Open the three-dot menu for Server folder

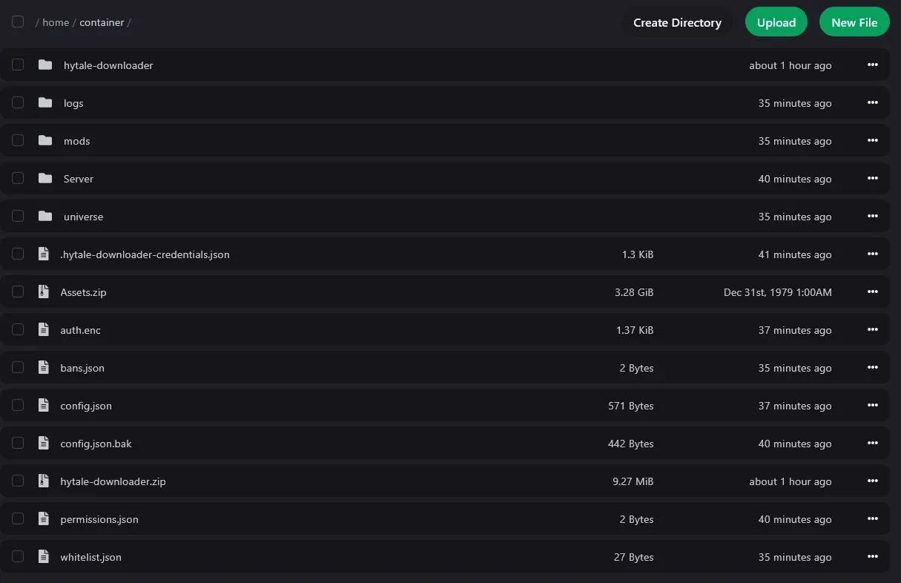pos(872,179)
